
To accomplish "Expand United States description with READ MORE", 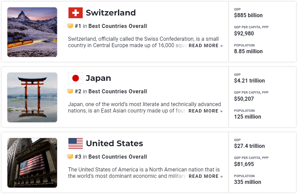I will (x=206, y=176).
